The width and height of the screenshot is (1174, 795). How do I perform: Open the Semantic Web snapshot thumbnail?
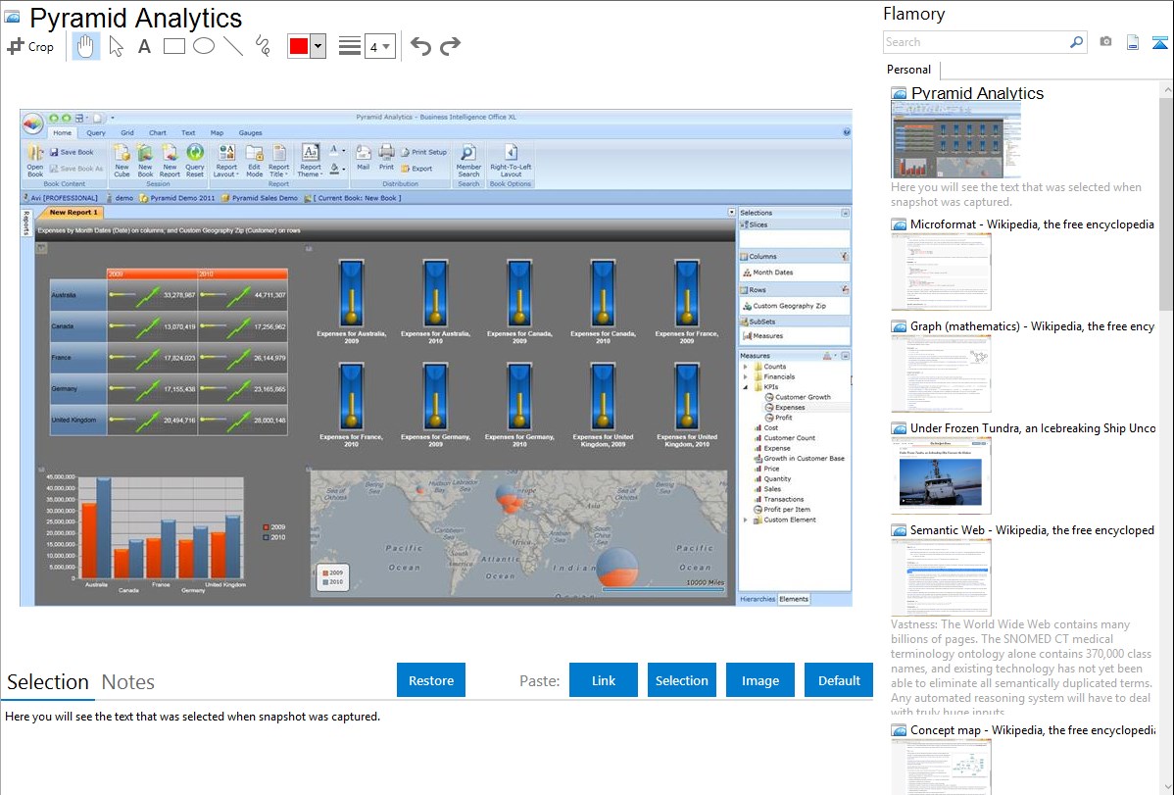pyautogui.click(x=941, y=577)
